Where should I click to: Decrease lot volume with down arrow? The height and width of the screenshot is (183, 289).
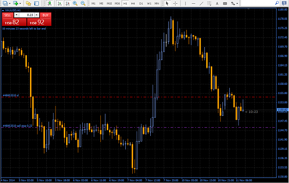16,15
